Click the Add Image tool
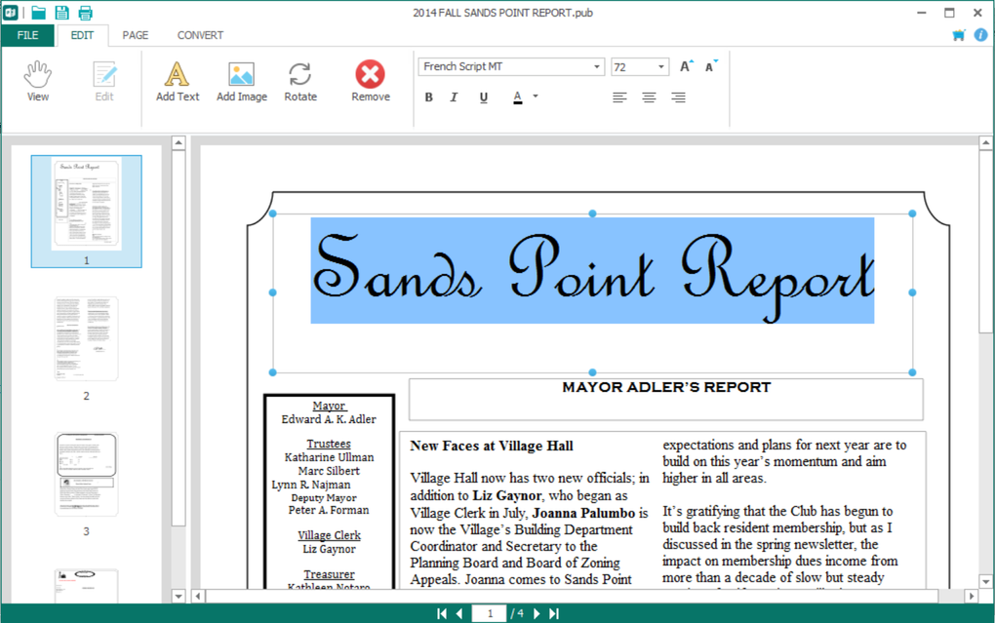The image size is (995, 623). 241,81
